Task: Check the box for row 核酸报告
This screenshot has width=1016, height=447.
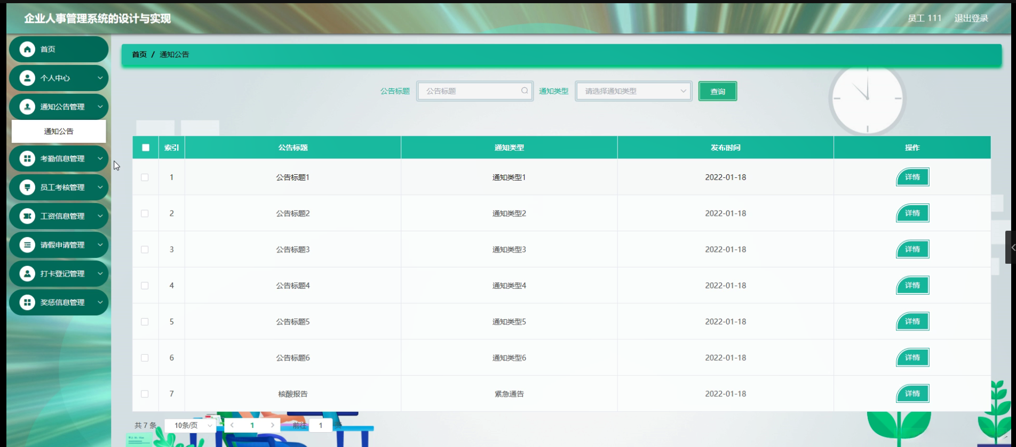Action: tap(145, 394)
